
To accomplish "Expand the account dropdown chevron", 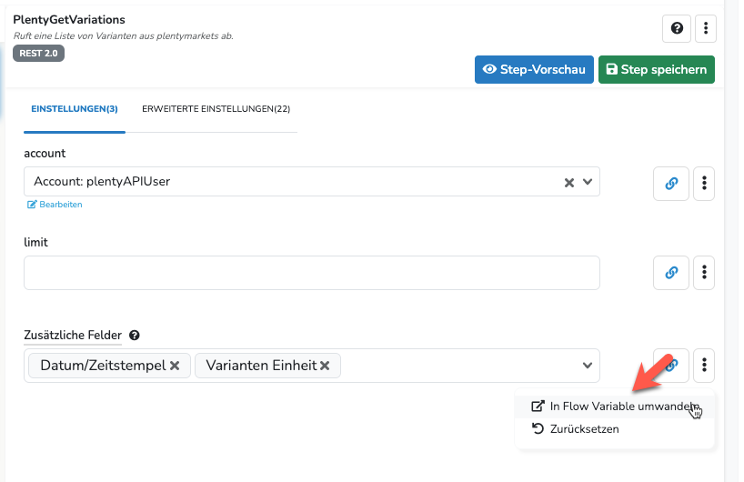I will pos(588,182).
